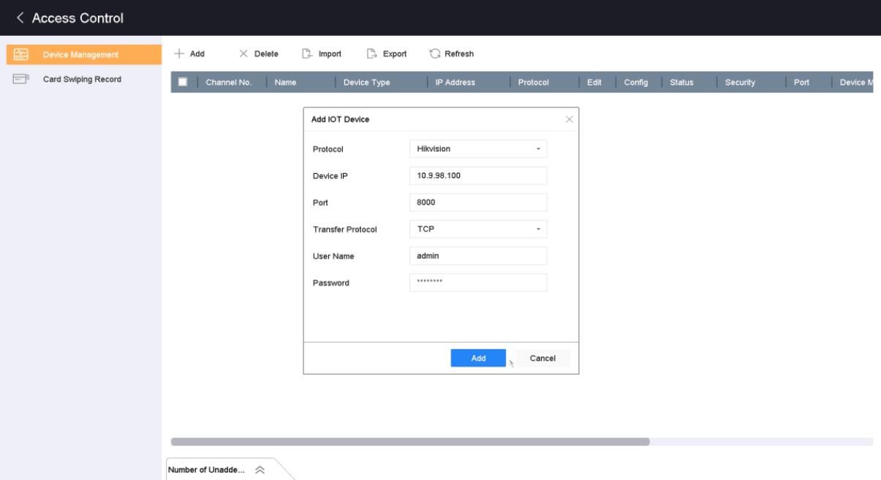Screen dimensions: 881x480
Task: Click the Refresh icon in the toolbar
Action: coord(435,54)
